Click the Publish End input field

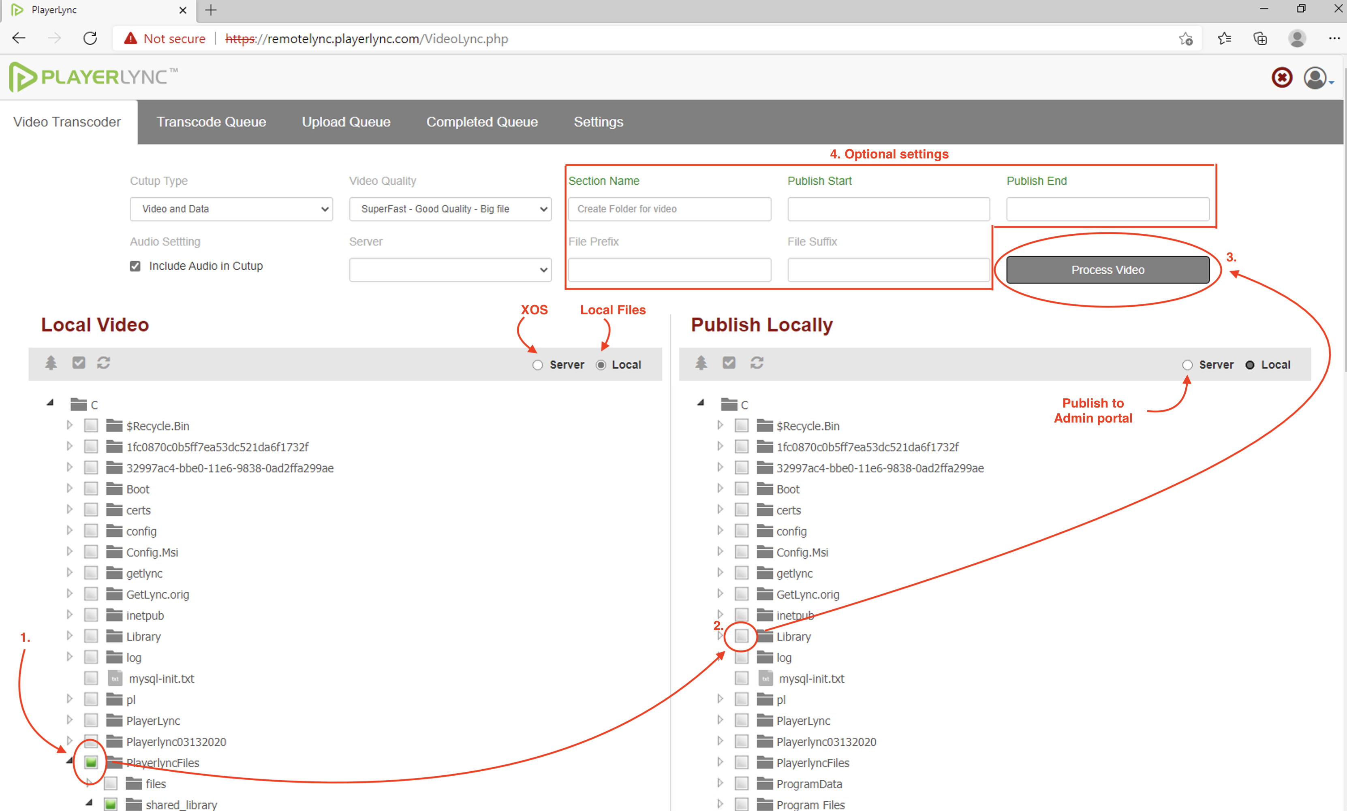point(1108,209)
